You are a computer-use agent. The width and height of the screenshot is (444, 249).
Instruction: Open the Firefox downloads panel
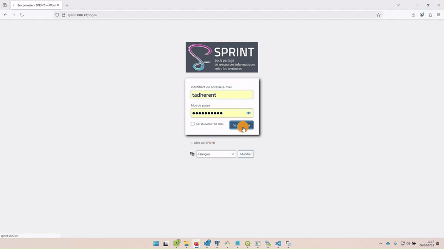[x=413, y=15]
